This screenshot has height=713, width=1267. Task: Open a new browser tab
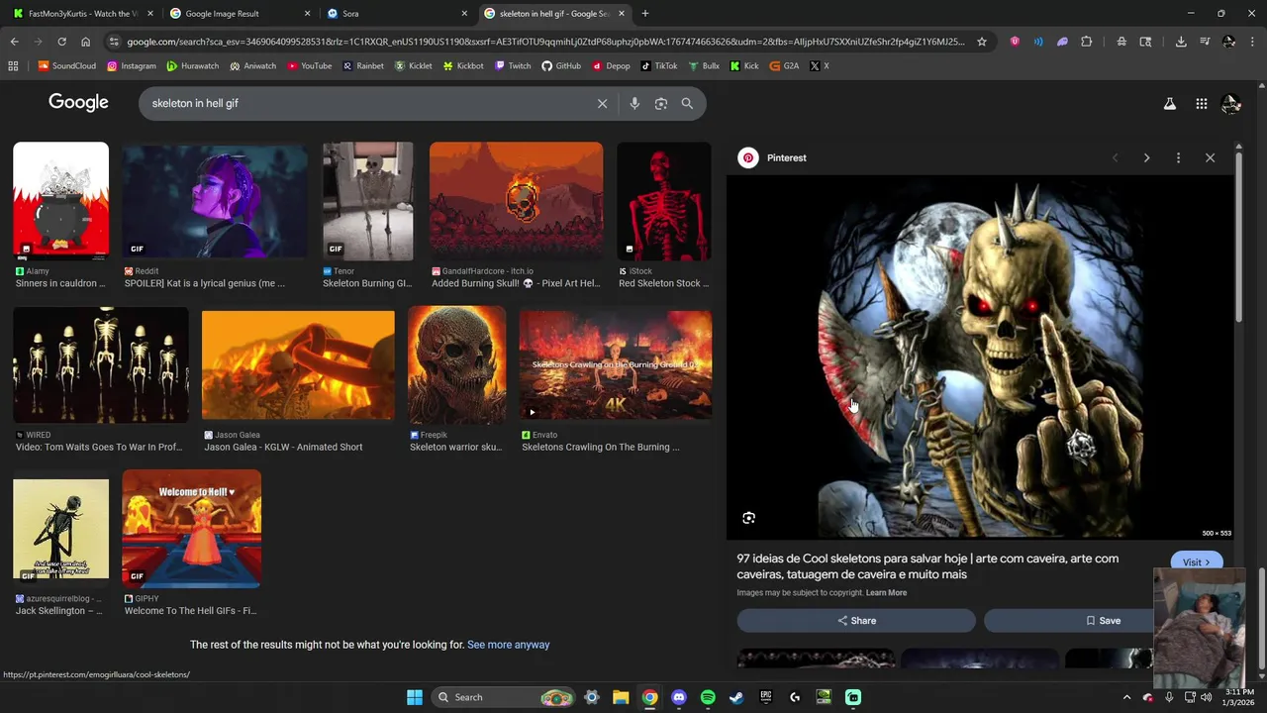coord(645,14)
